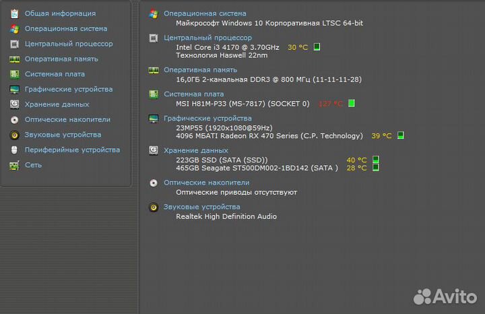Viewport: 485px width, 314px height.
Task: Click the Общая информация sidebar icon
Action: point(14,13)
